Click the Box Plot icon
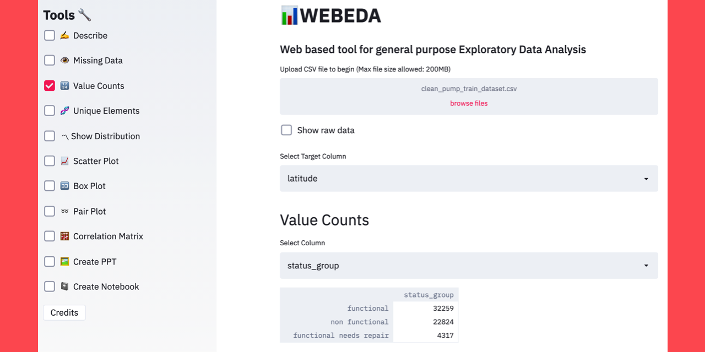This screenshot has width=705, height=352. [64, 186]
